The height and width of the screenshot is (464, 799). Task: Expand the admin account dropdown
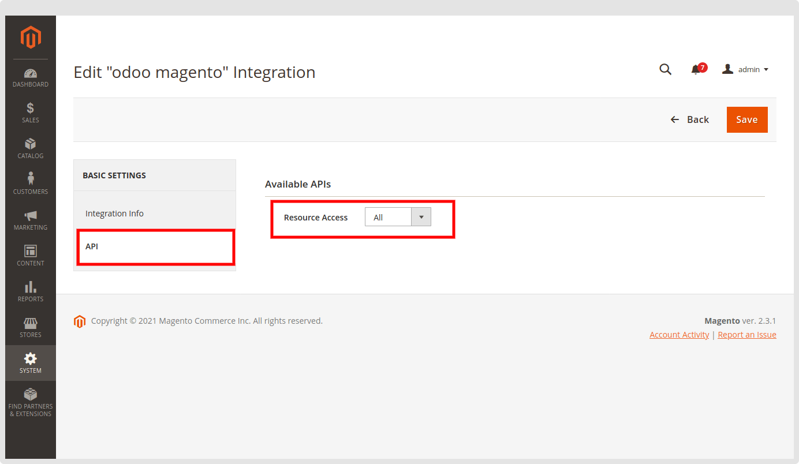(745, 69)
